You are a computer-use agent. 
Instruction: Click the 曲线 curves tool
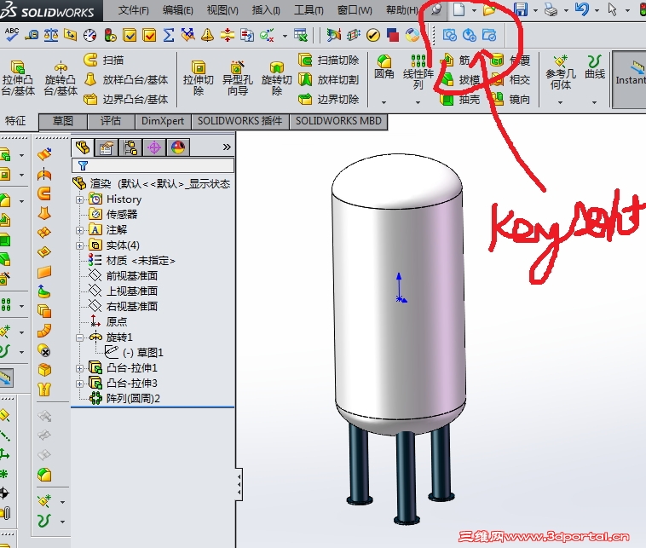pos(595,67)
